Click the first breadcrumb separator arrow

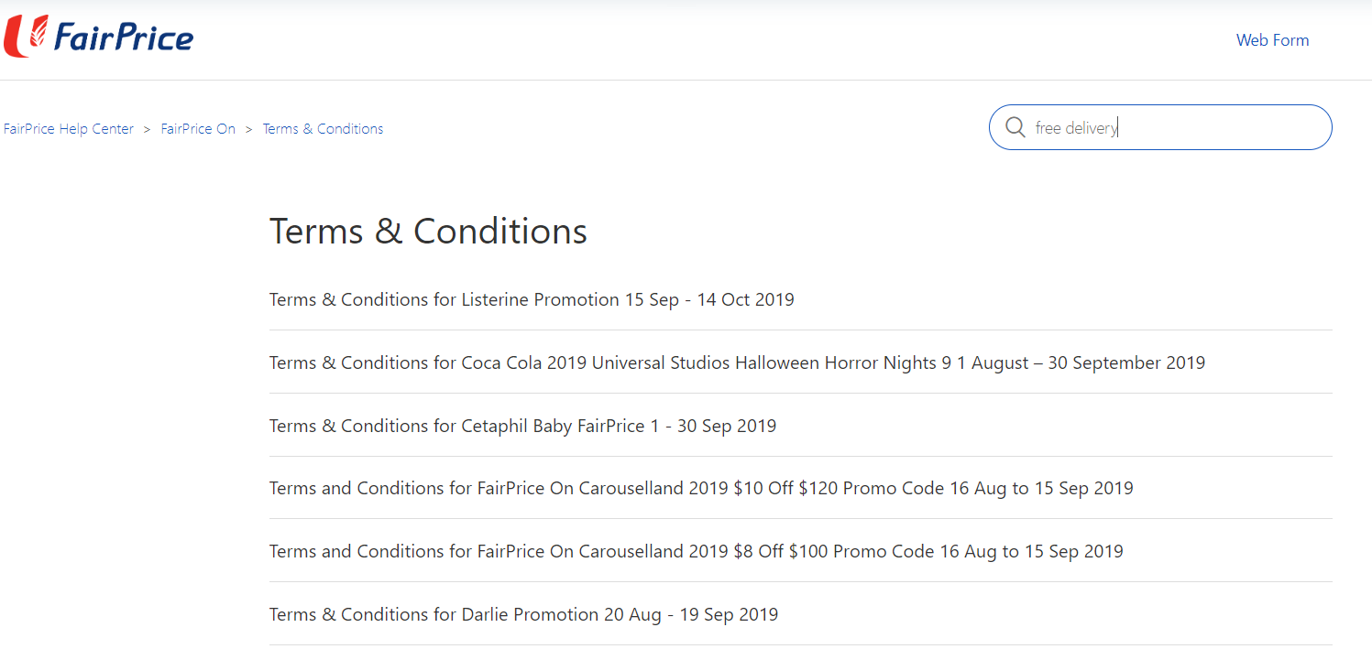coord(147,129)
